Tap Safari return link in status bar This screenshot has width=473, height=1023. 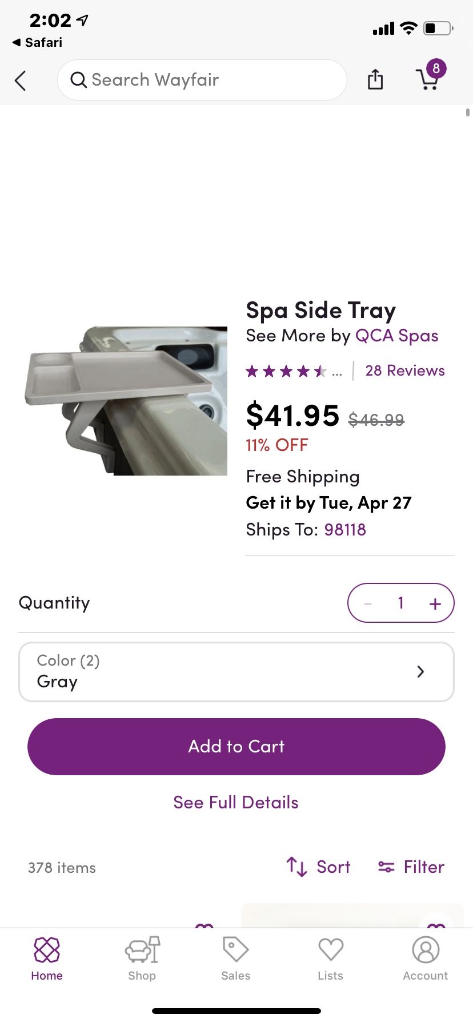click(37, 42)
